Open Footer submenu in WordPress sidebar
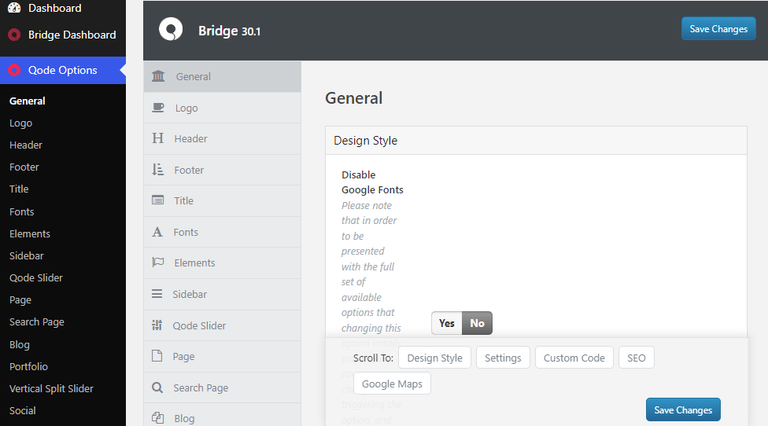 pos(24,167)
